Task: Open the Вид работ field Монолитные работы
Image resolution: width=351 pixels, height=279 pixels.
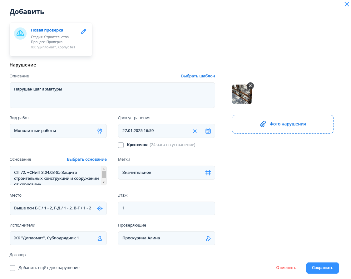Action: click(x=53, y=131)
